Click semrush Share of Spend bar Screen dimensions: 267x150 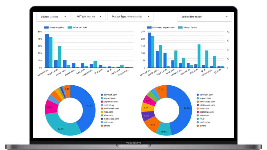[47, 51]
